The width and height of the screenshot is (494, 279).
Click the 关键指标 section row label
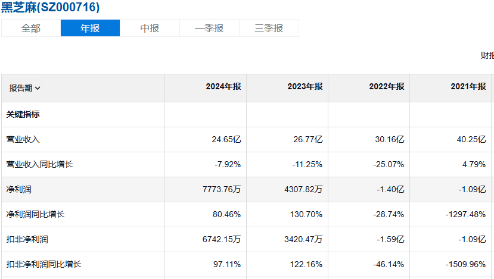(x=23, y=114)
